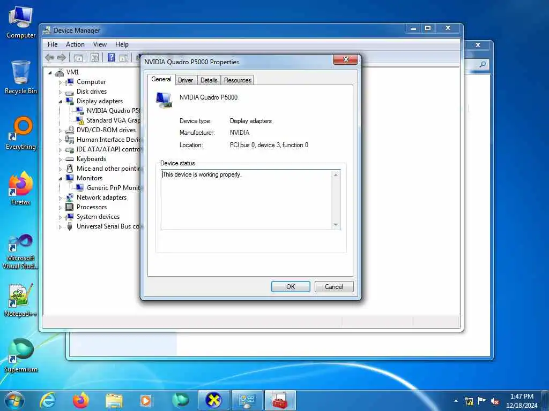The width and height of the screenshot is (549, 411).
Task: Select the General tab
Action: point(161,79)
